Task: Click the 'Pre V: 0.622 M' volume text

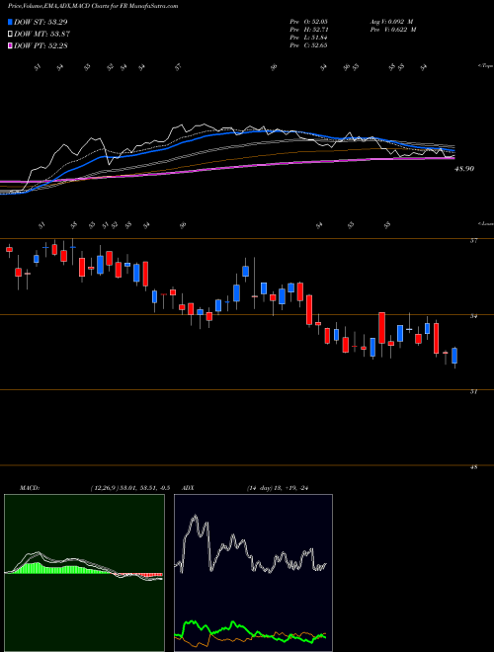Action: click(392, 30)
